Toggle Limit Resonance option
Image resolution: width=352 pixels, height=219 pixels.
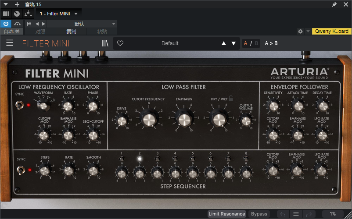227,214
